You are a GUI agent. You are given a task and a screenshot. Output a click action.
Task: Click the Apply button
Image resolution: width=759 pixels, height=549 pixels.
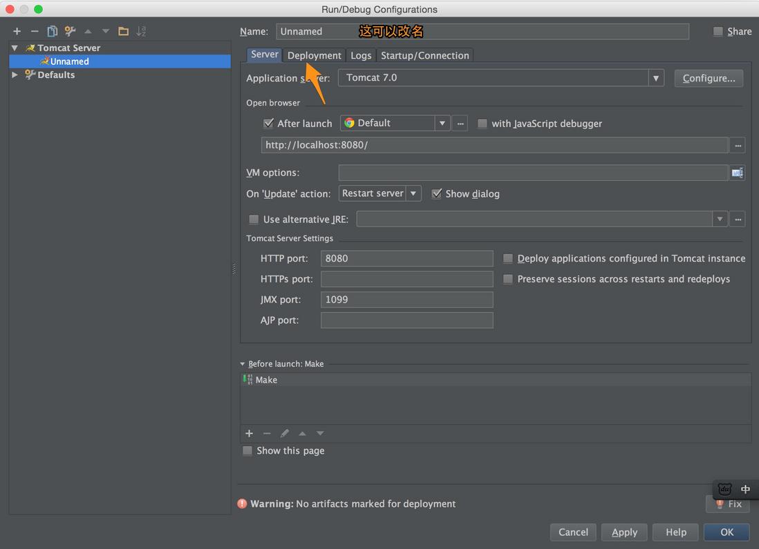624,532
